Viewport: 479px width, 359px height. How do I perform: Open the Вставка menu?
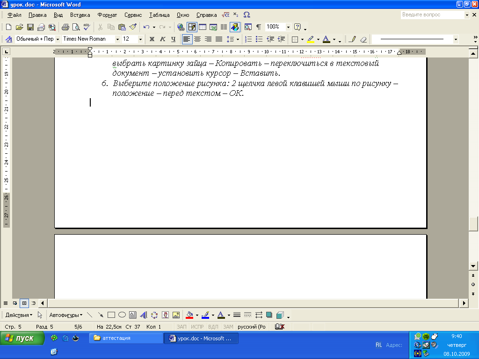(x=80, y=15)
